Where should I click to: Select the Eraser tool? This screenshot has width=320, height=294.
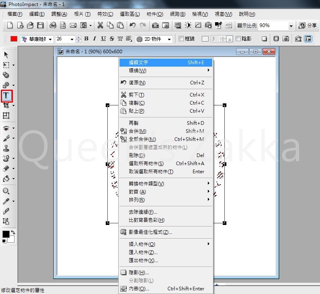pyautogui.click(x=6, y=168)
